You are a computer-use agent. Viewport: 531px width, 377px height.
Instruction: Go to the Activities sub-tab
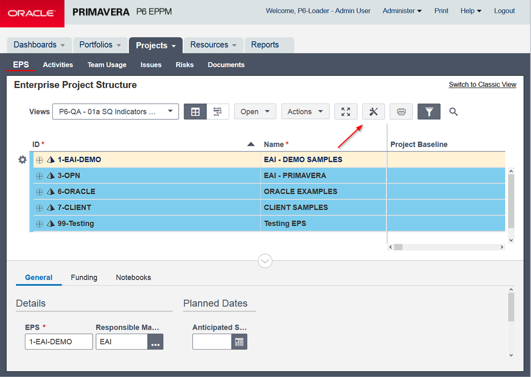point(58,65)
